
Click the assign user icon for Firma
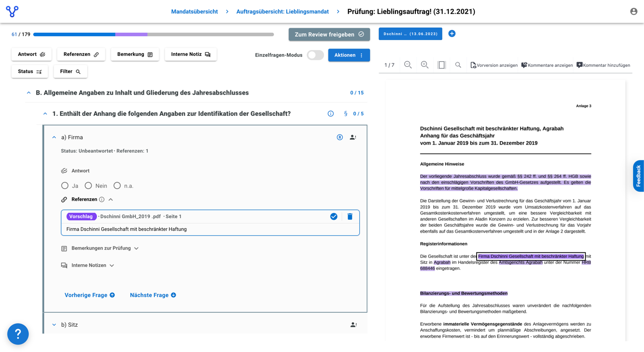tap(353, 138)
